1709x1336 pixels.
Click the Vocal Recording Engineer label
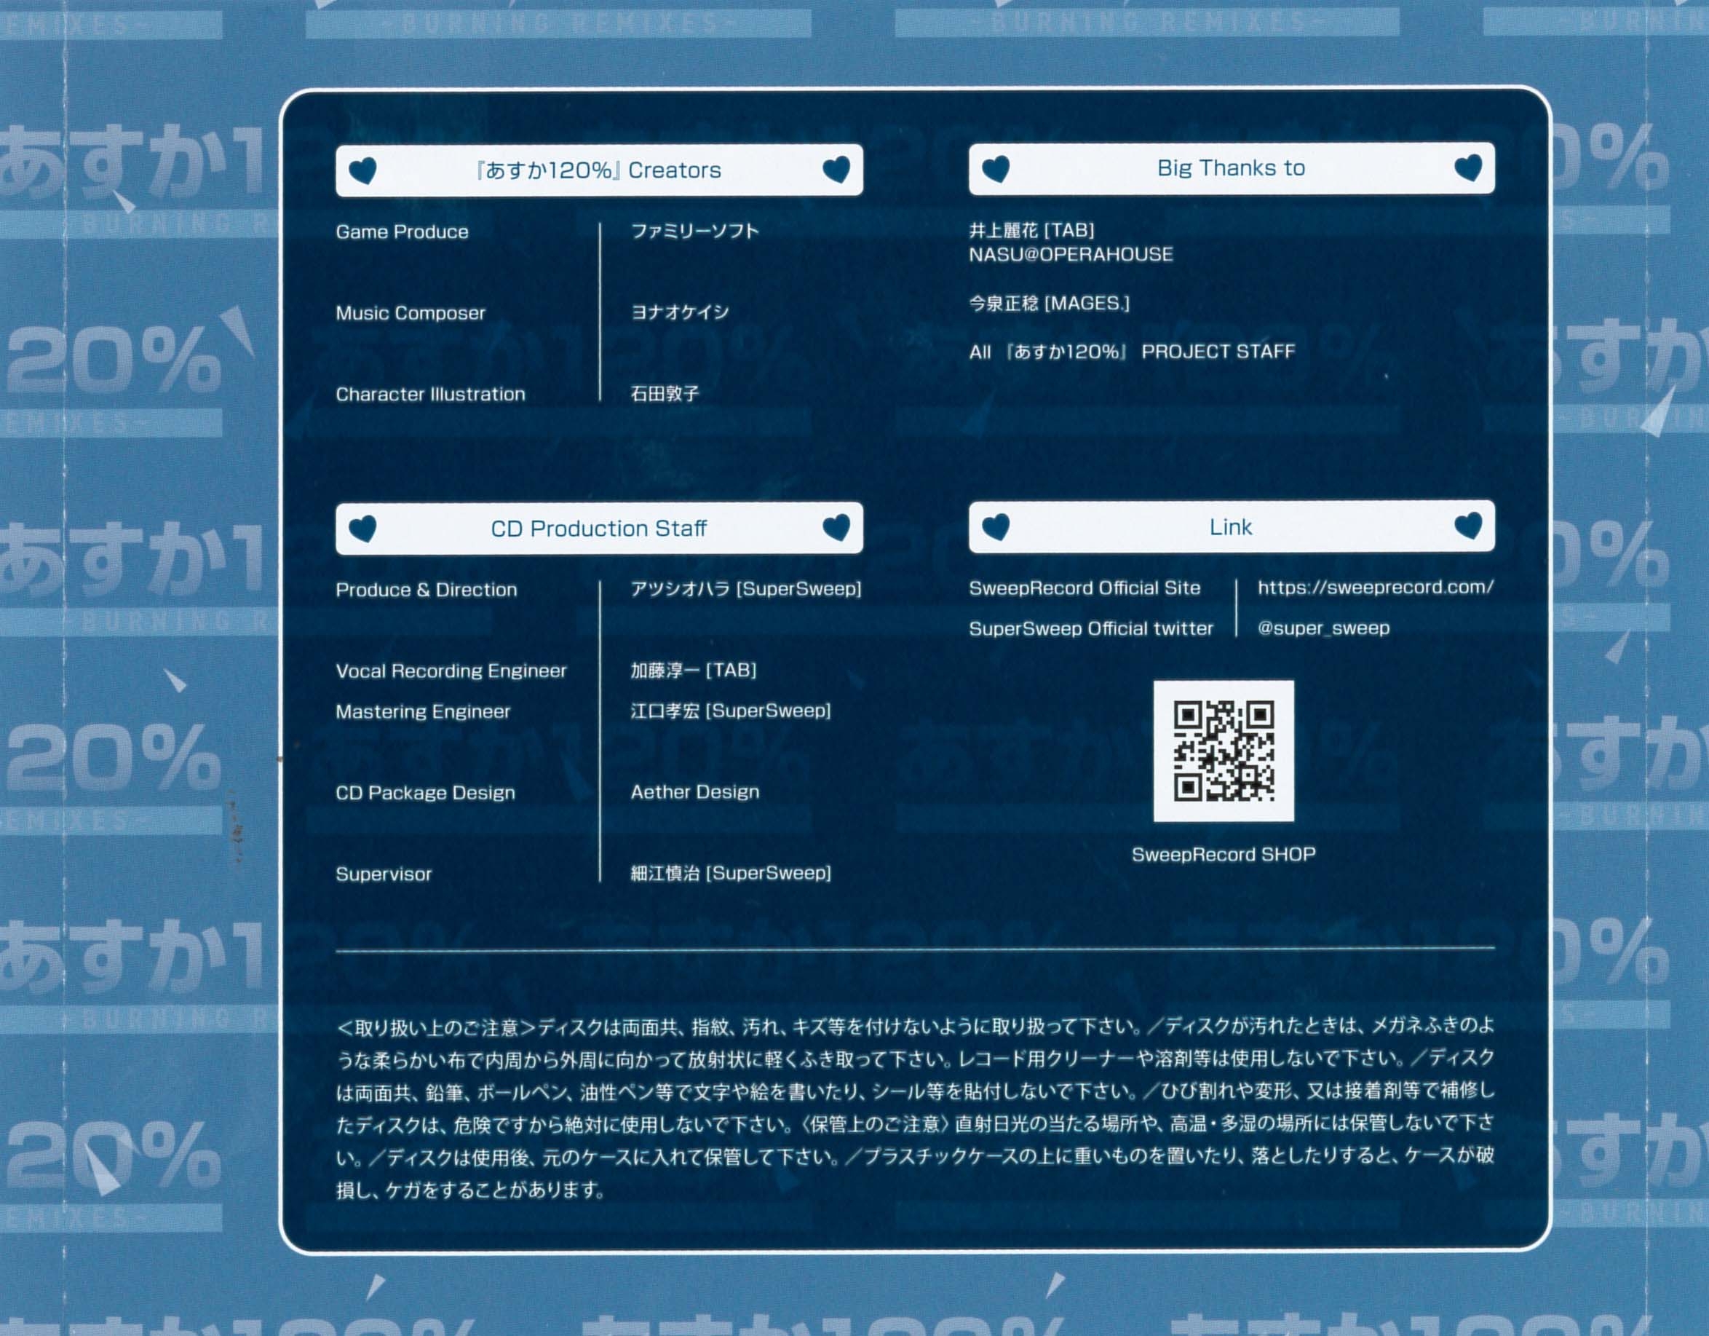tap(451, 671)
